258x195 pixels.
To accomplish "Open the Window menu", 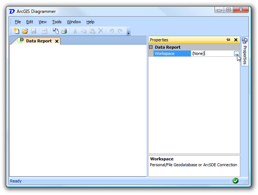I will click(x=74, y=22).
